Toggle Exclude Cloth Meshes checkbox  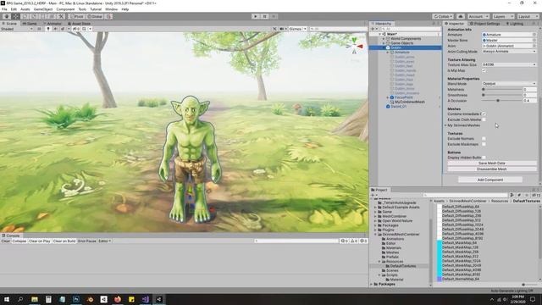coord(484,119)
